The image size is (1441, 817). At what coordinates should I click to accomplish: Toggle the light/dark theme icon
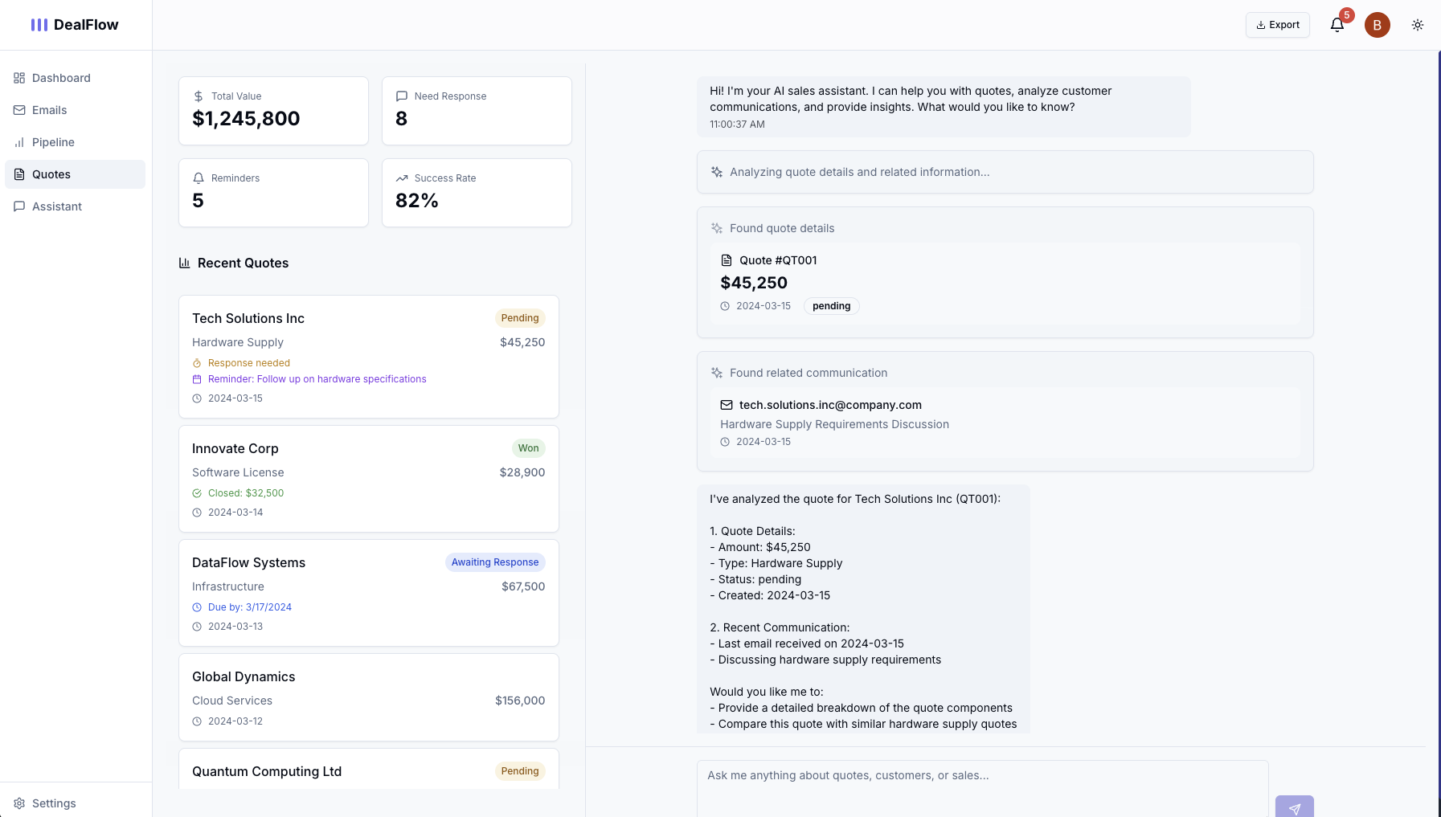tap(1417, 25)
